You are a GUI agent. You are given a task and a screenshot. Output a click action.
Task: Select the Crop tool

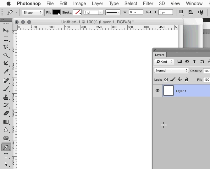(6, 63)
